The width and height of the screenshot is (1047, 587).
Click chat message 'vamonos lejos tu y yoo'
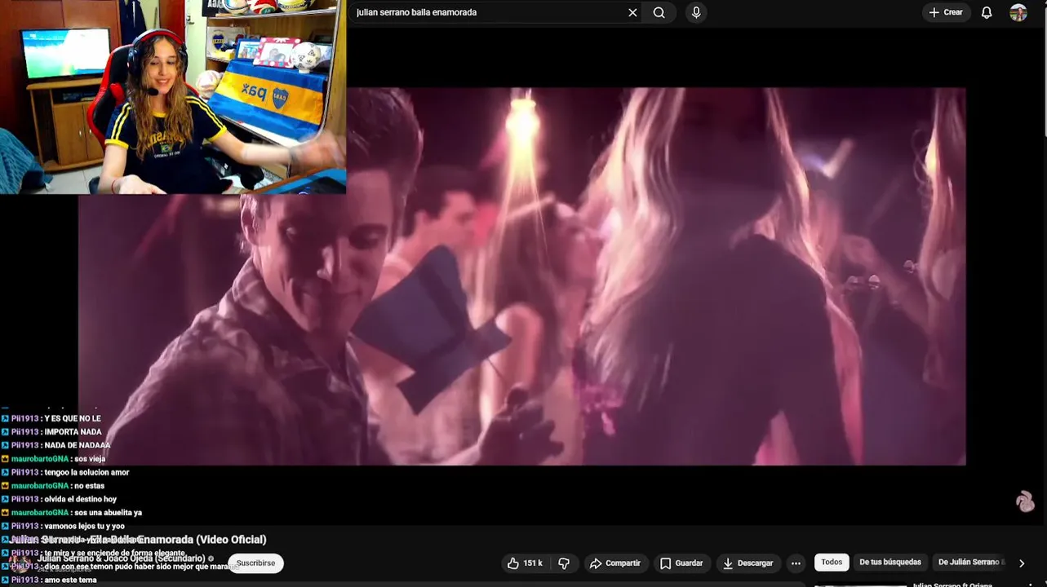coord(84,526)
